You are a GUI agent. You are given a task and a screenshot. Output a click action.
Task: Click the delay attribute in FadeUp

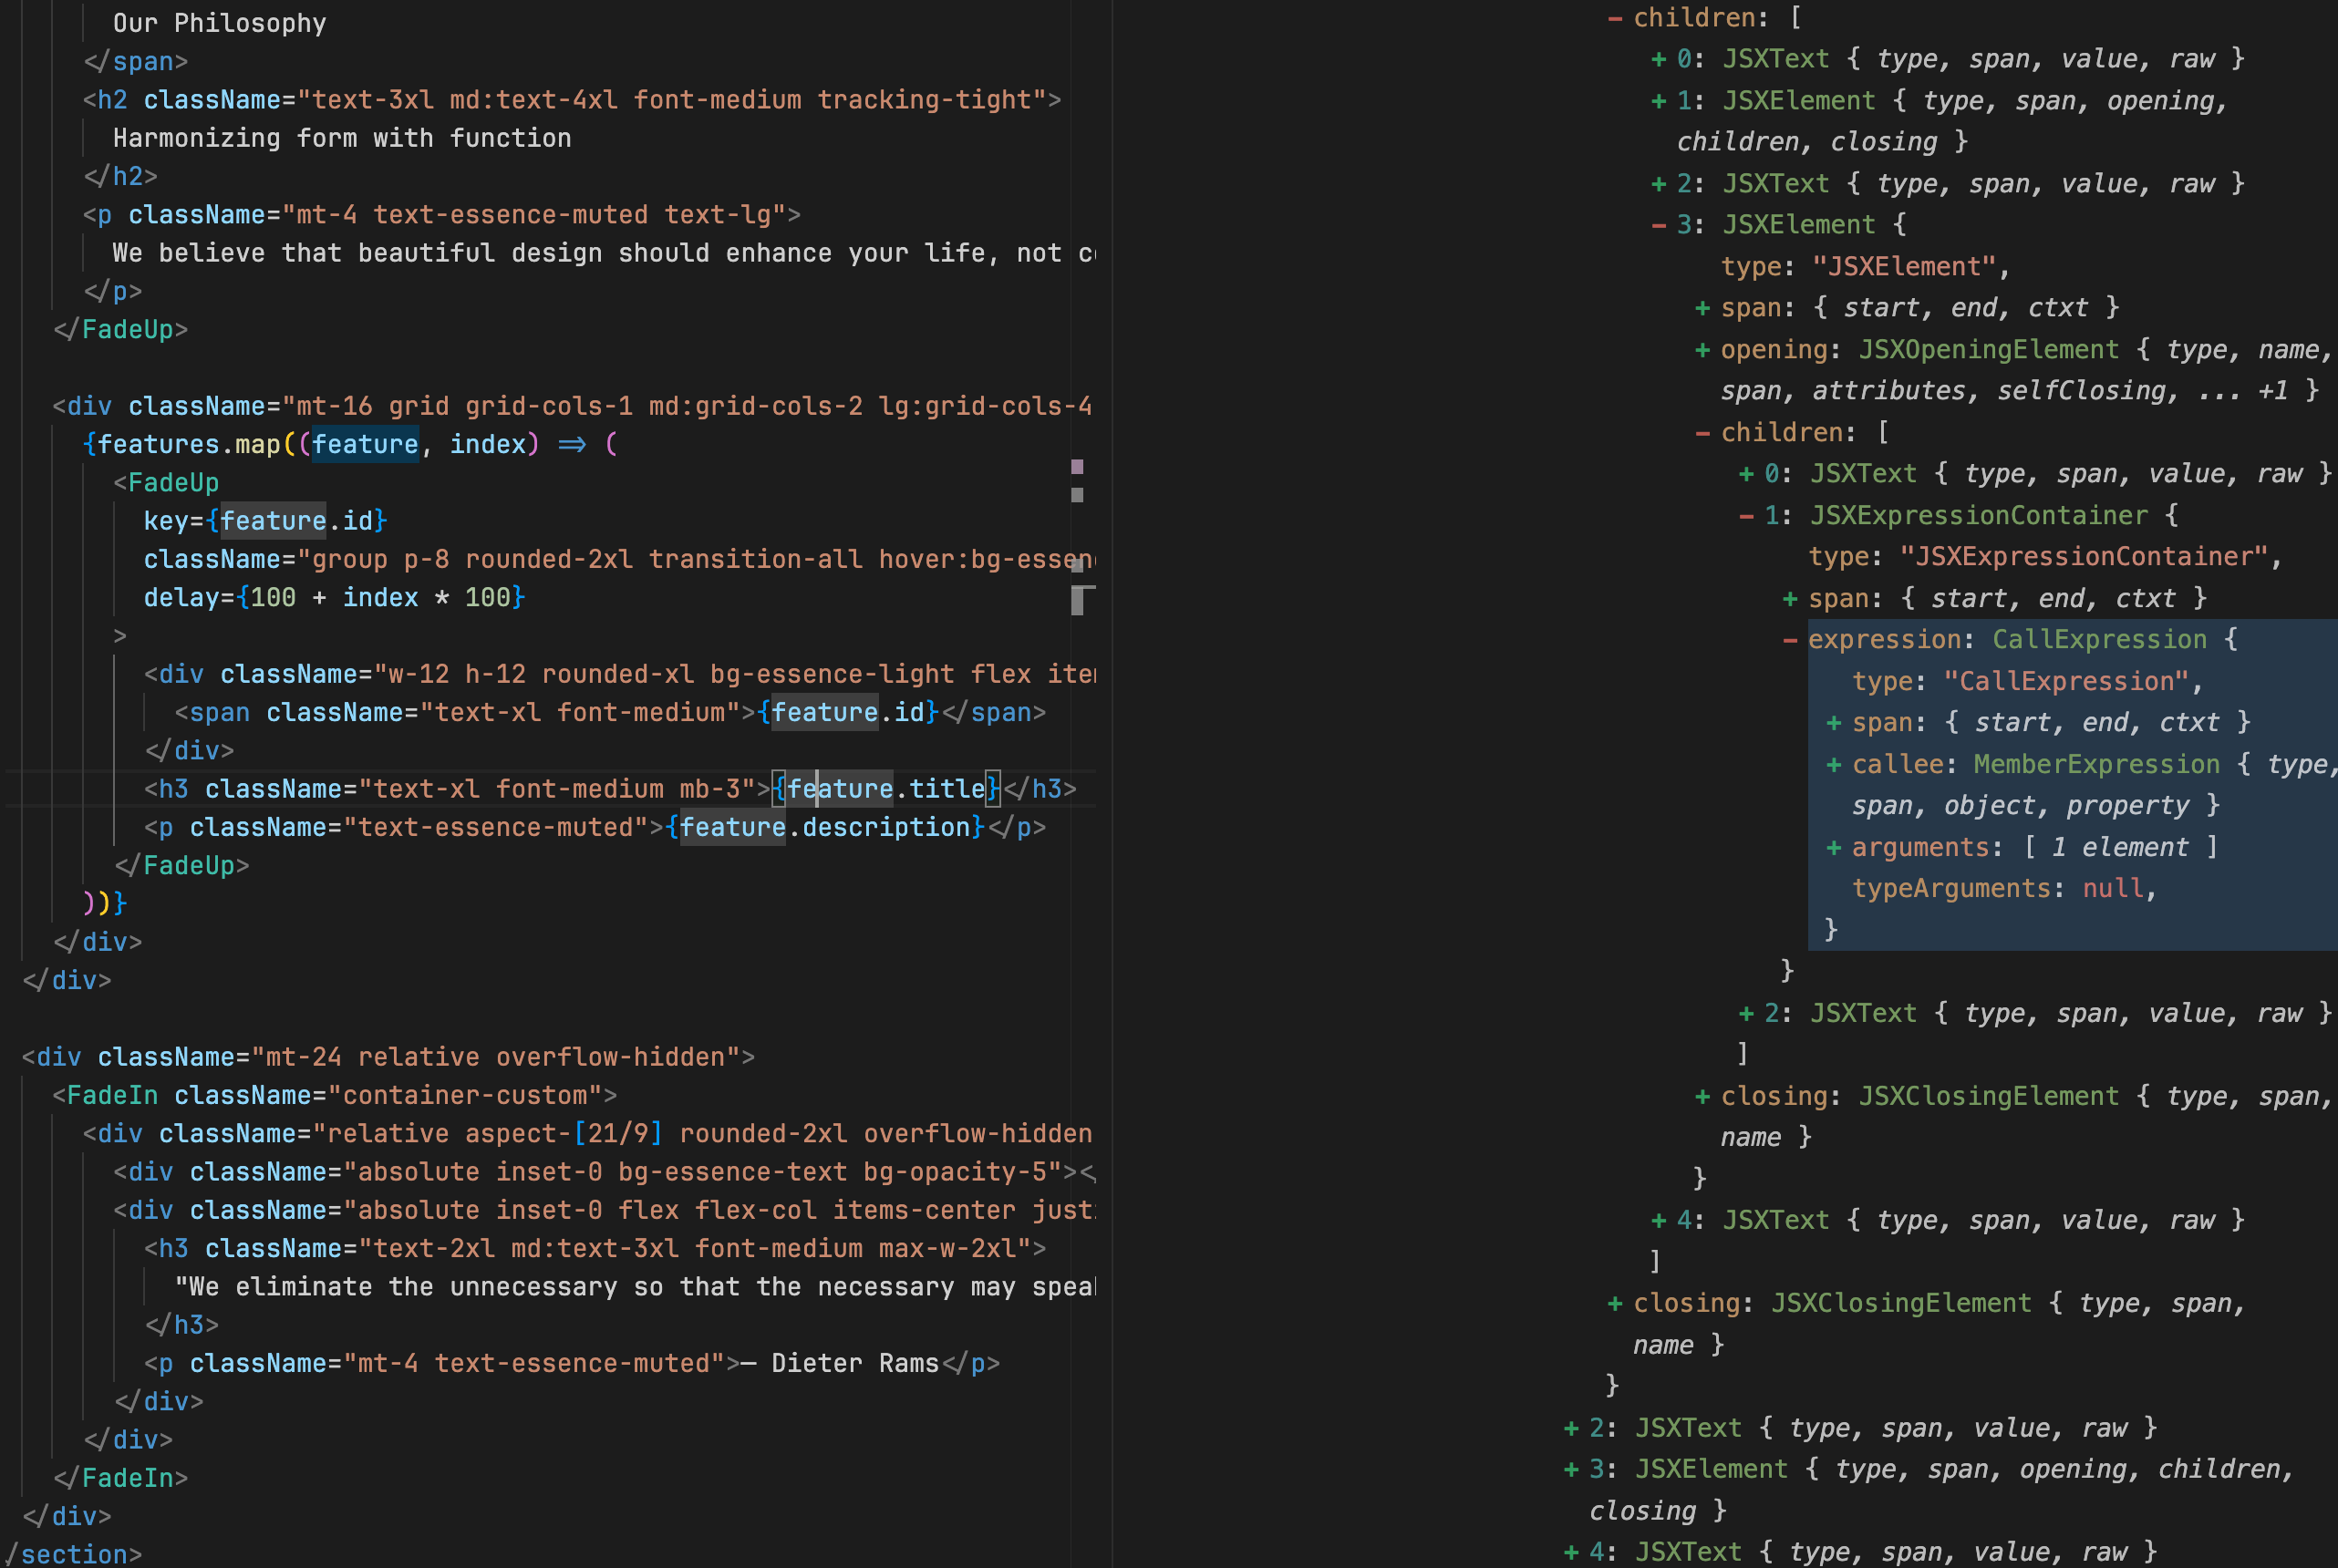(189, 598)
